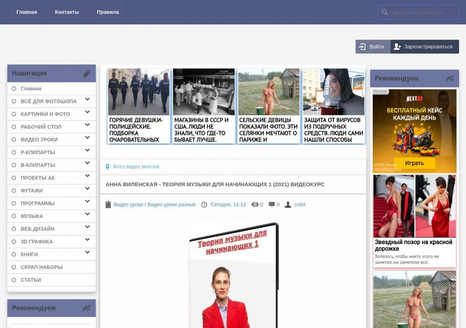Expand the ВИДЕО УРОКИ menu chevron

pyautogui.click(x=87, y=138)
